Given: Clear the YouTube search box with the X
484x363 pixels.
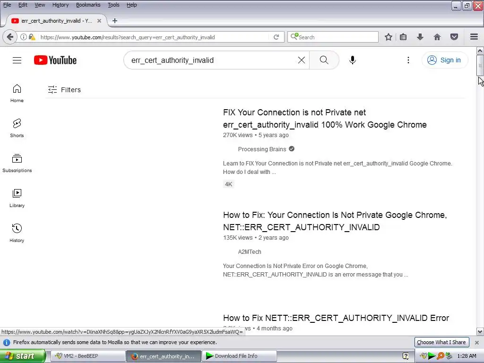Looking at the screenshot, I should coord(301,60).
